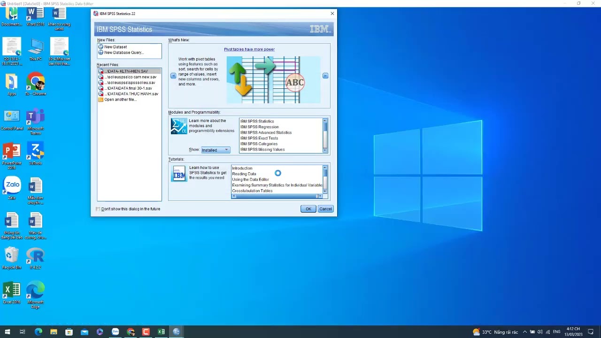The height and width of the screenshot is (338, 601).
Task: Open 'Pivot tables have more power' link
Action: coord(249,49)
